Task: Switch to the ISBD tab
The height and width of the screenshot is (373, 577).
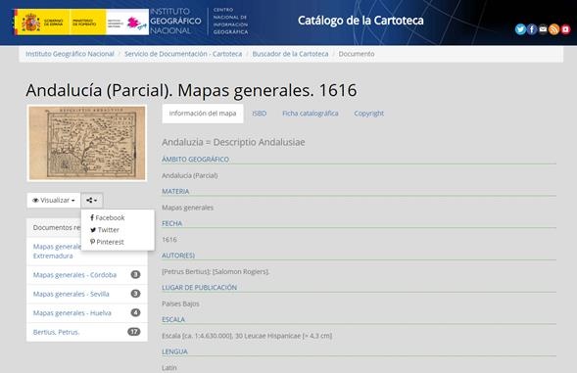Action: click(x=259, y=114)
